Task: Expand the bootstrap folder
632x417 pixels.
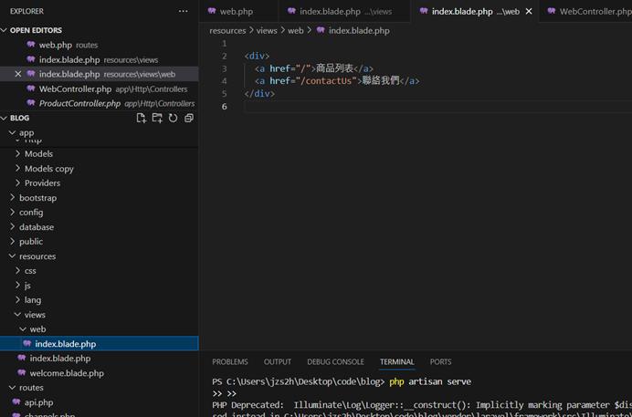Action: (x=13, y=198)
